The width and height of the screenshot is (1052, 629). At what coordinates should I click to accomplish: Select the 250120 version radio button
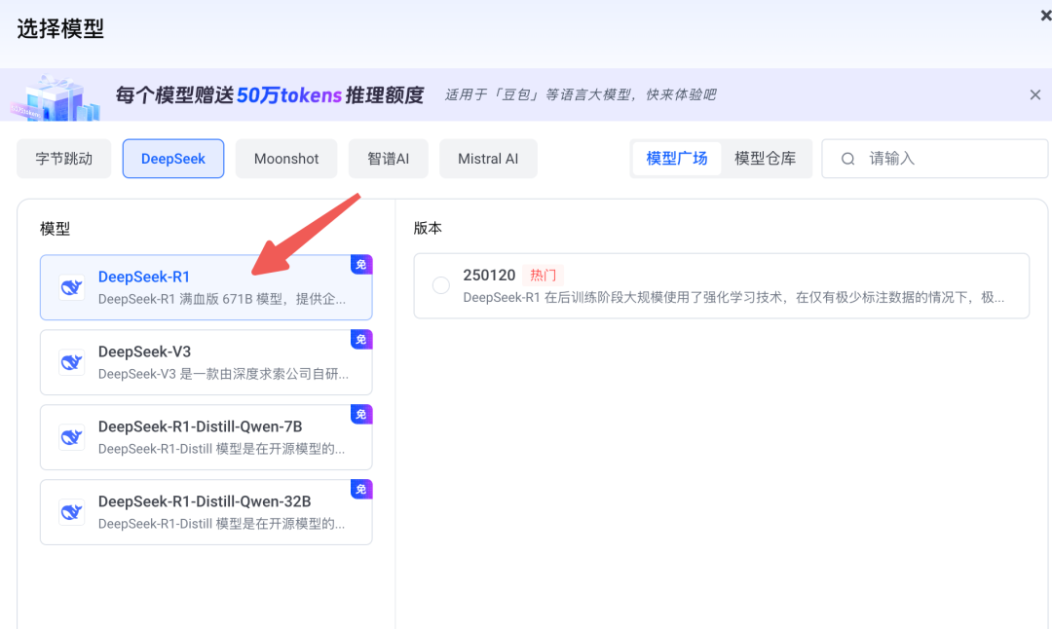point(441,285)
